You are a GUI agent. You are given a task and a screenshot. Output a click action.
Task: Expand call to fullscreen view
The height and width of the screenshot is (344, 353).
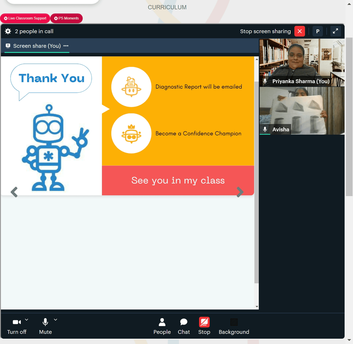(x=335, y=31)
